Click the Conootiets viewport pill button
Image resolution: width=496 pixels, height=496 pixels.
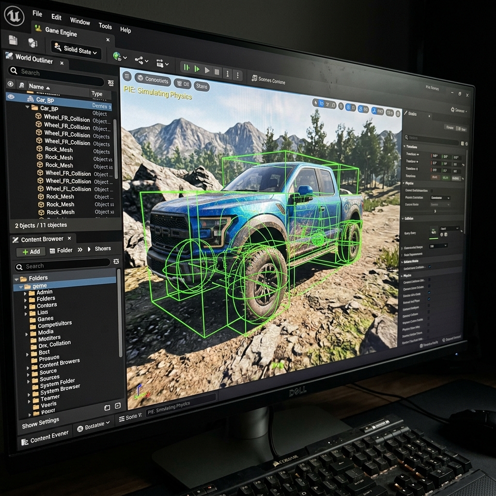coord(153,80)
